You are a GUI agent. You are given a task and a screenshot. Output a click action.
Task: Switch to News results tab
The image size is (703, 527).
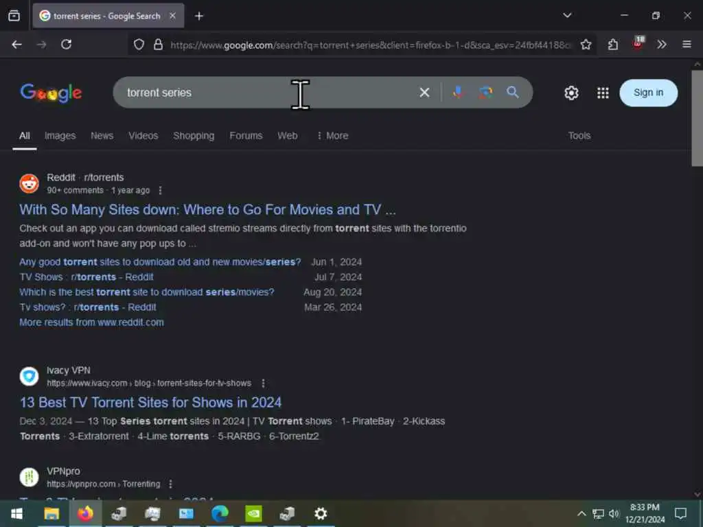click(102, 136)
